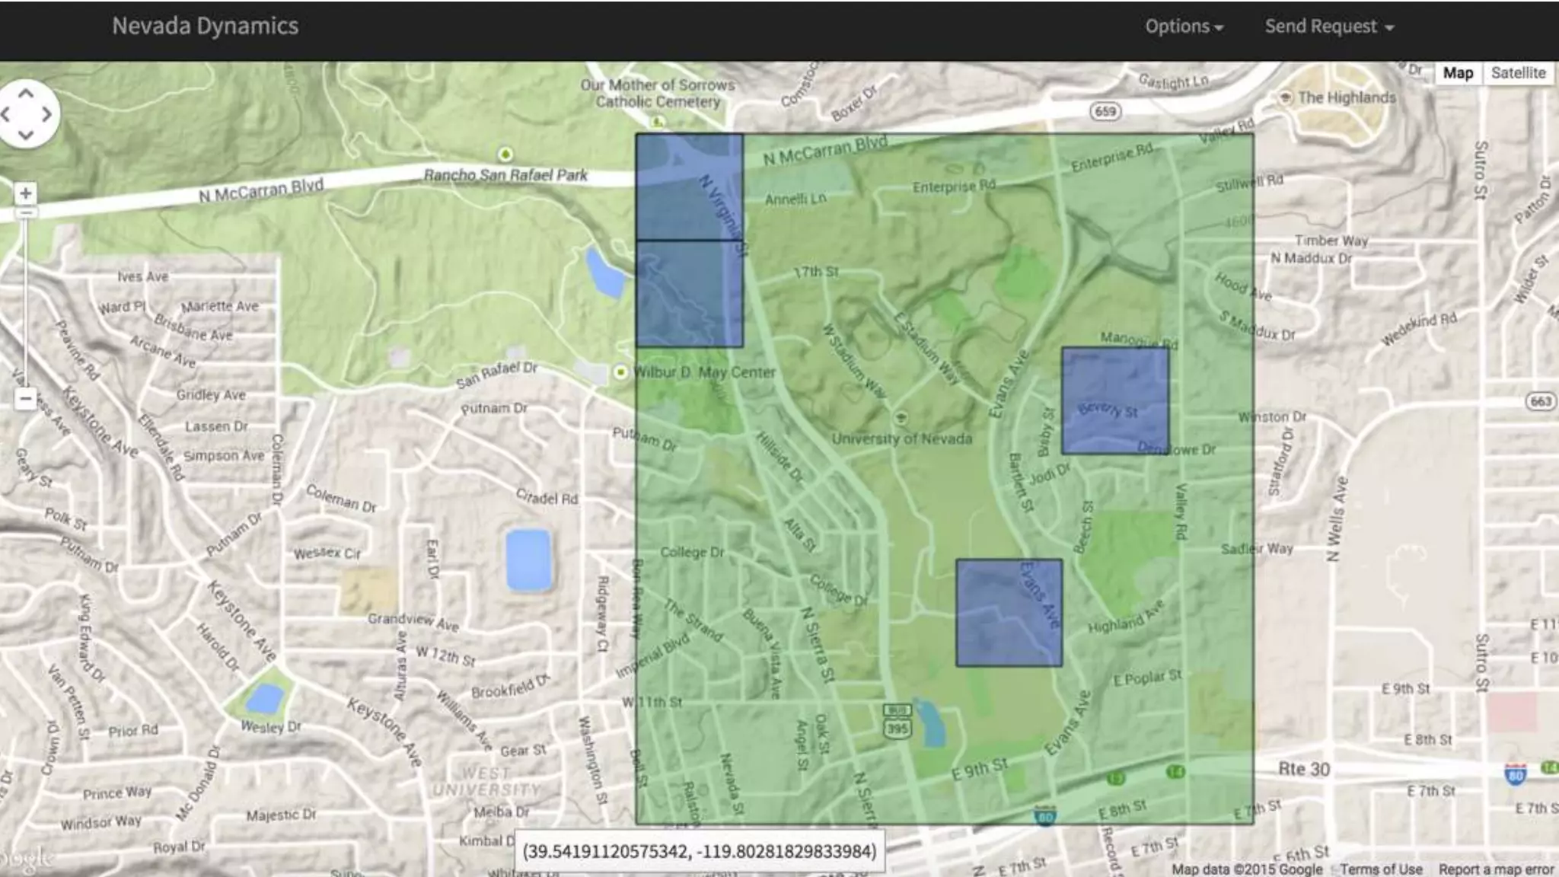The height and width of the screenshot is (877, 1559).
Task: Click Report a map error link
Action: [x=1496, y=869]
